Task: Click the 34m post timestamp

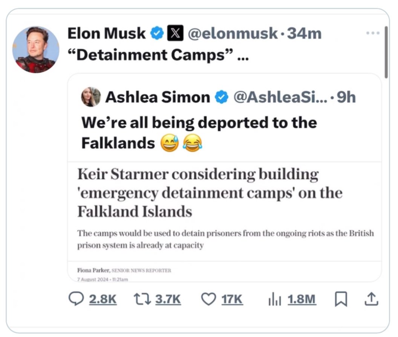Action: (x=304, y=34)
